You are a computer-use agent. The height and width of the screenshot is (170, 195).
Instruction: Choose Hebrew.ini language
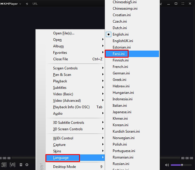point(132,86)
